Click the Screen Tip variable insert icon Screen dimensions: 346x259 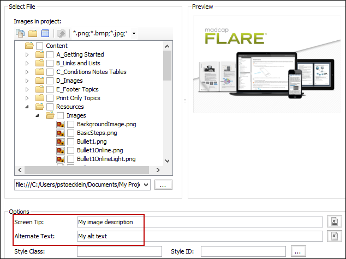click(335, 221)
